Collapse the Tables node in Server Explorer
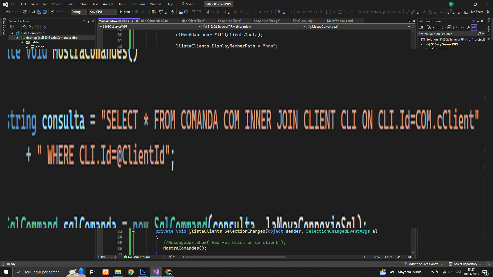 [x=22, y=42]
